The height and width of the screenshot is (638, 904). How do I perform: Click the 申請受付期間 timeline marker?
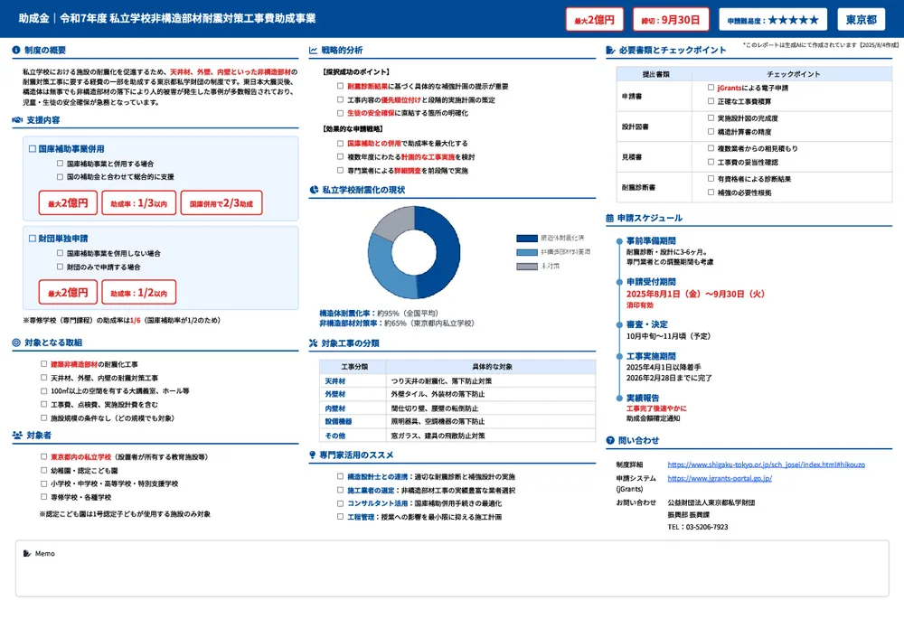pyautogui.click(x=619, y=283)
